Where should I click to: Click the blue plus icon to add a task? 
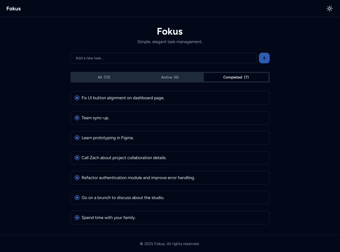(x=264, y=58)
